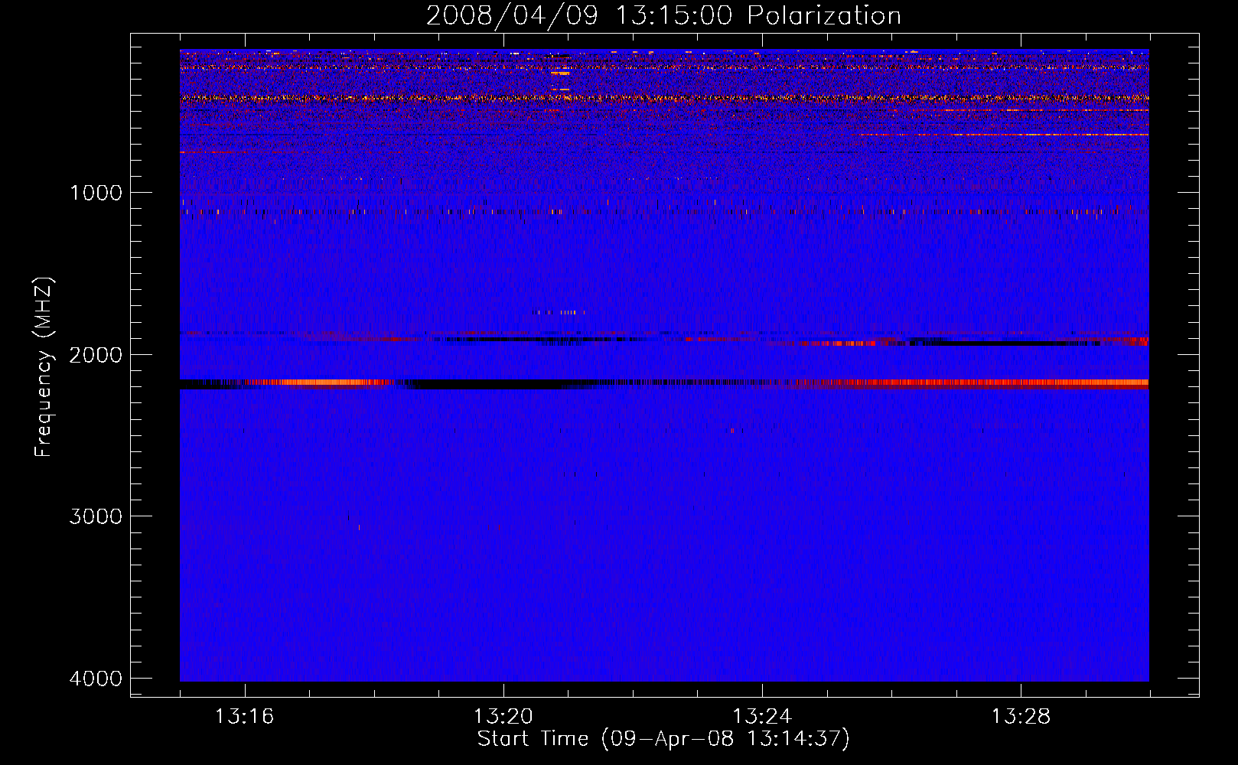Select the 'Frequency (MHZ)' axis label
This screenshot has width=1238, height=765.
(x=44, y=367)
